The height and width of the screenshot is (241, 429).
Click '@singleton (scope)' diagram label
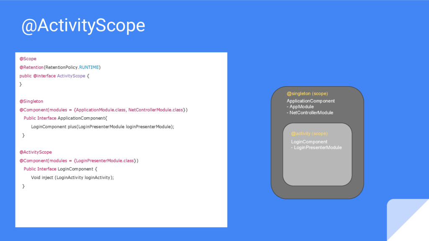[307, 93]
